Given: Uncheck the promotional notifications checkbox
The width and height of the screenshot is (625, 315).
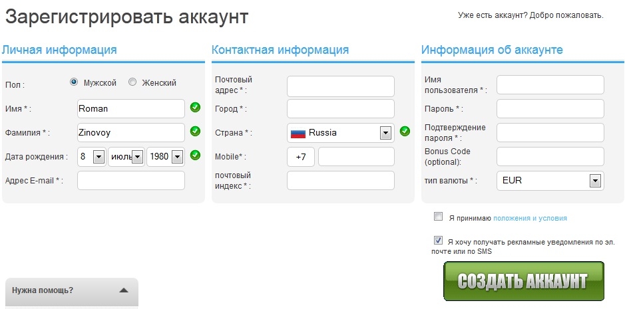Looking at the screenshot, I should [438, 241].
